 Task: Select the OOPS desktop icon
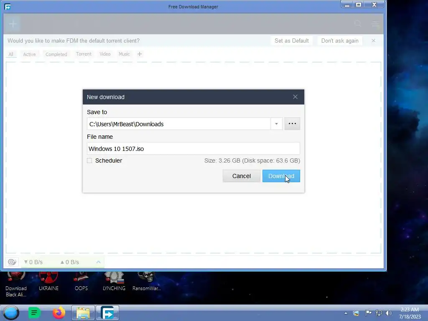pyautogui.click(x=81, y=281)
